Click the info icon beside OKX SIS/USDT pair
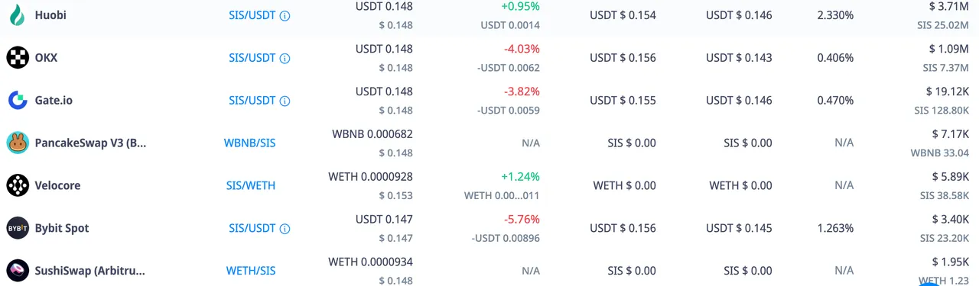This screenshot has width=979, height=286. 285,58
